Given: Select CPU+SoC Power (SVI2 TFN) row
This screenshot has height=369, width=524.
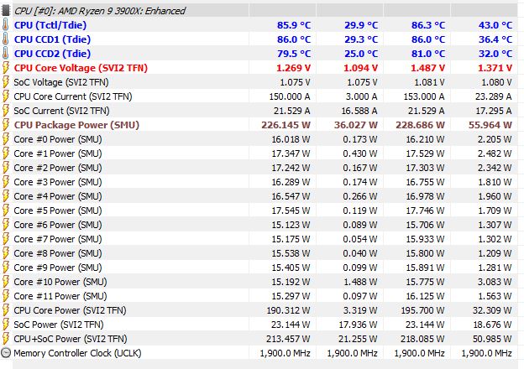Looking at the screenshot, I should pos(262,339).
